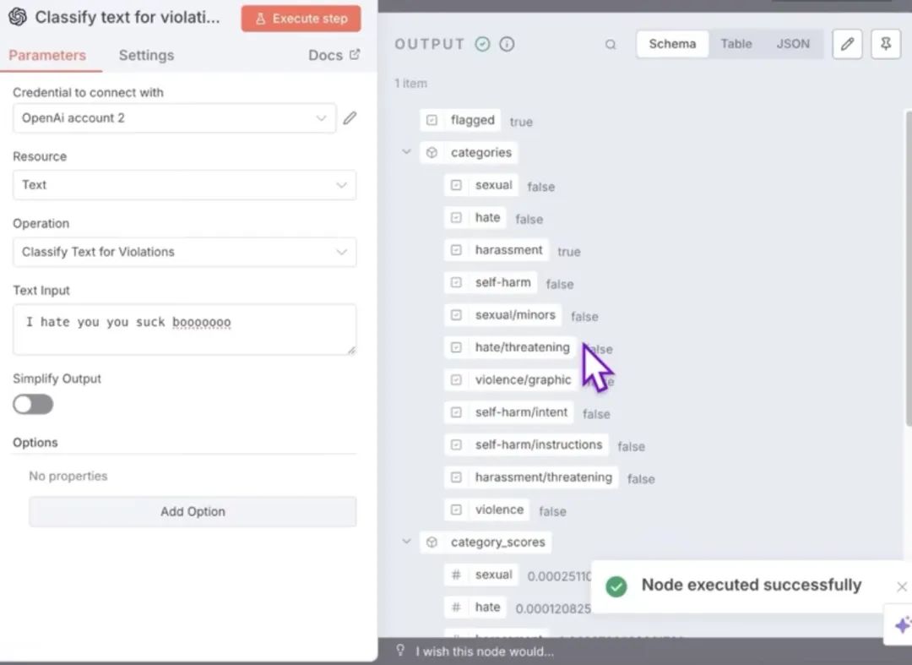Click the lightbulb icon in feedback bar
Image resolution: width=912 pixels, height=665 pixels.
(x=400, y=650)
